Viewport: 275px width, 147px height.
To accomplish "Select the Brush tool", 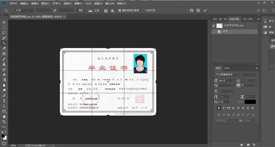I will (4, 59).
